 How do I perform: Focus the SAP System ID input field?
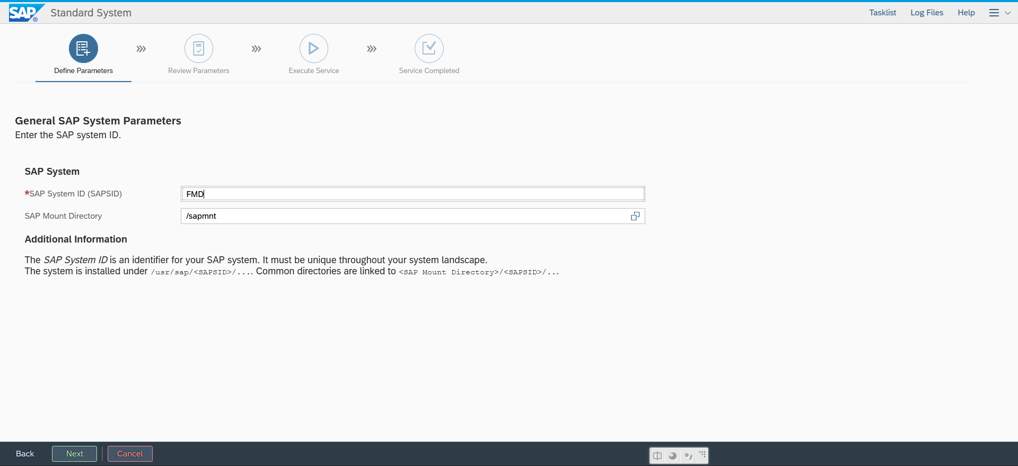[413, 194]
